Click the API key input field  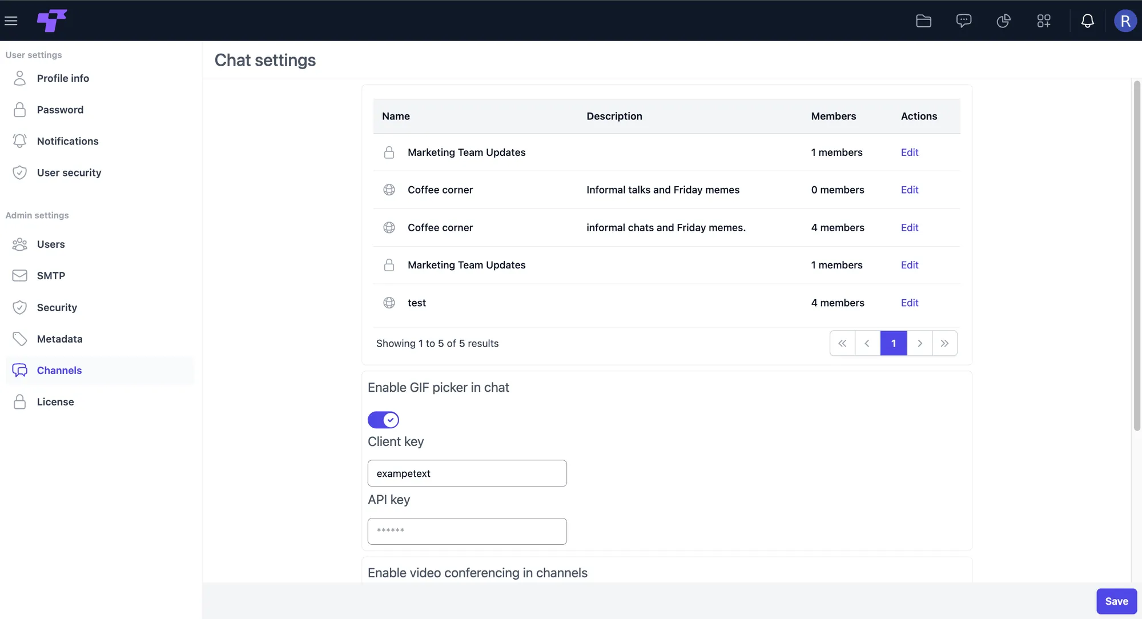pyautogui.click(x=467, y=531)
